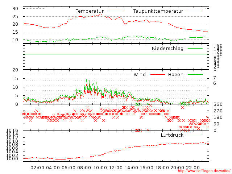
Task: Click the 02:00 time axis label
Action: pos(37,168)
